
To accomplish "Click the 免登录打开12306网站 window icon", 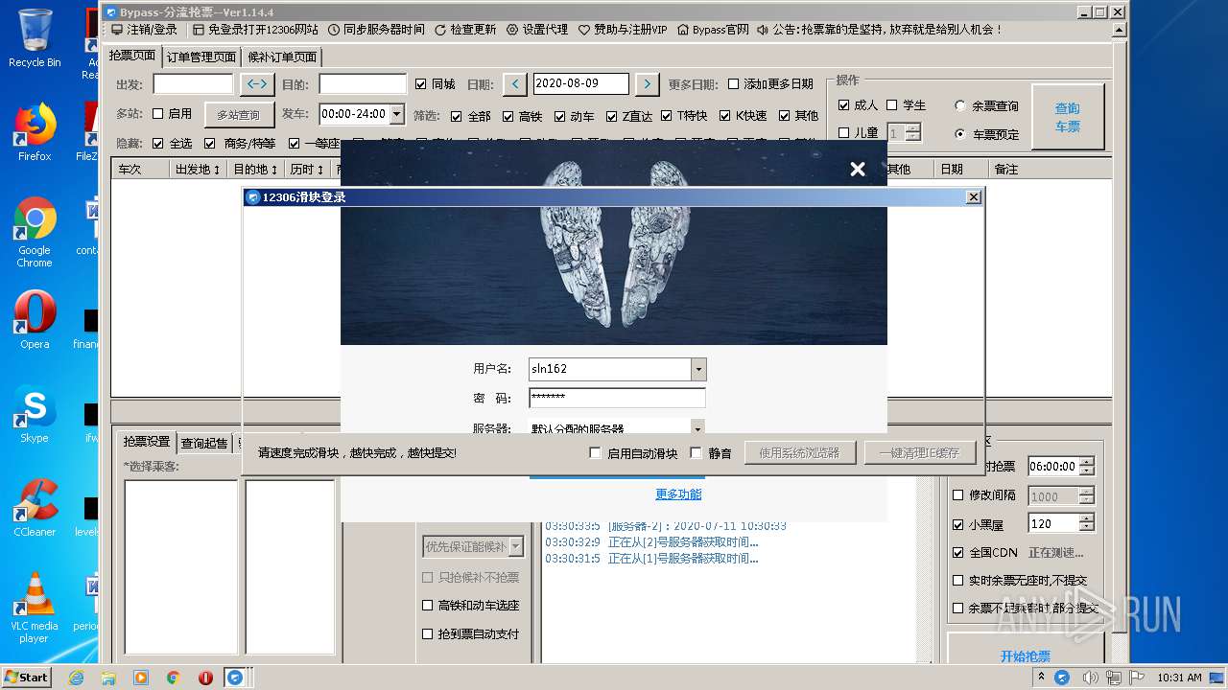I will 199,30.
